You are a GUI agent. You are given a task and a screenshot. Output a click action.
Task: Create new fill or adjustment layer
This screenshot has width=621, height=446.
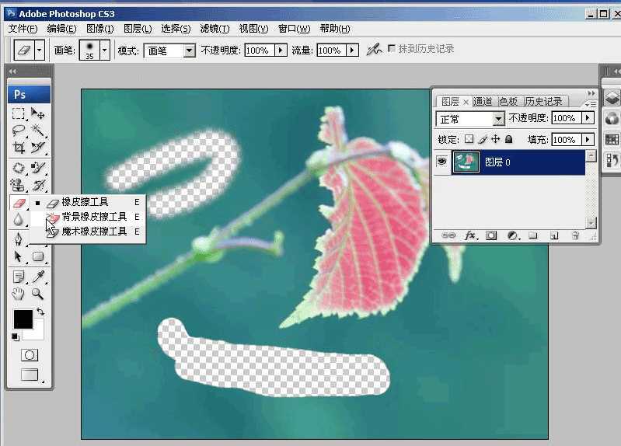513,235
